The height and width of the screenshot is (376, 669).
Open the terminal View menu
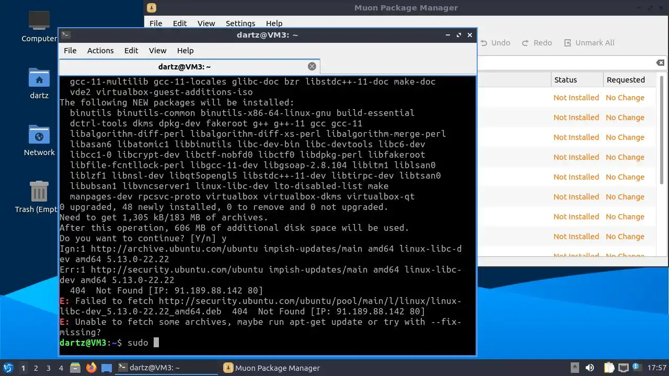pos(157,51)
